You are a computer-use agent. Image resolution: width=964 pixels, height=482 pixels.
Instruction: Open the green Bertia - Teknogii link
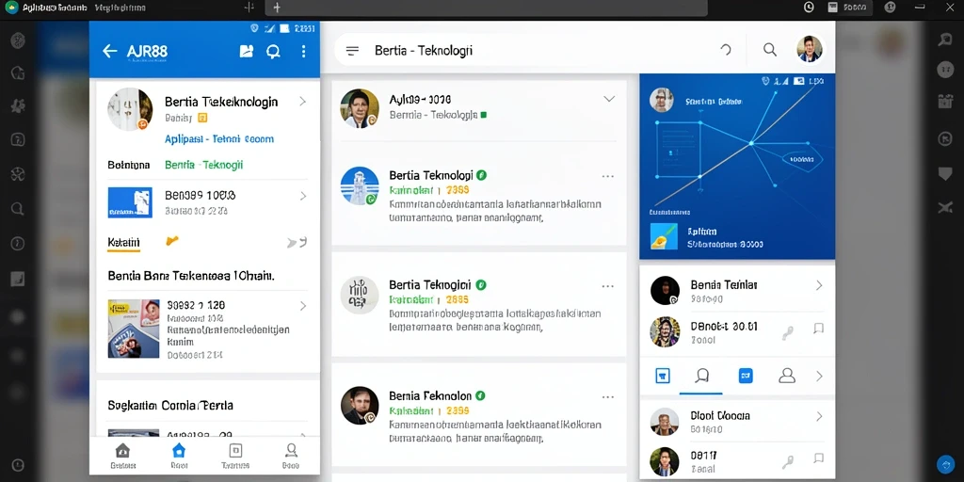[x=204, y=165]
